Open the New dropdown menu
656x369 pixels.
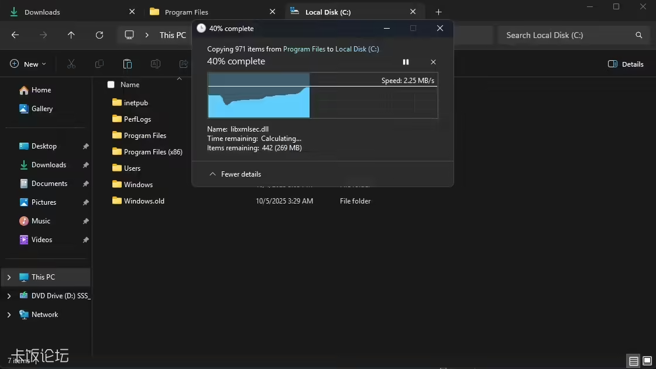pos(28,64)
